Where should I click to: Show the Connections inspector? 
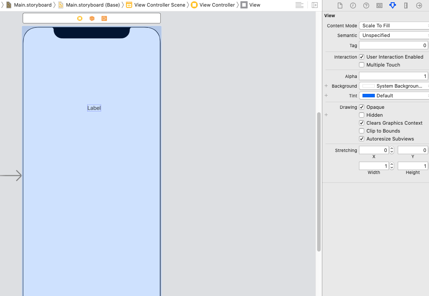tap(419, 5)
